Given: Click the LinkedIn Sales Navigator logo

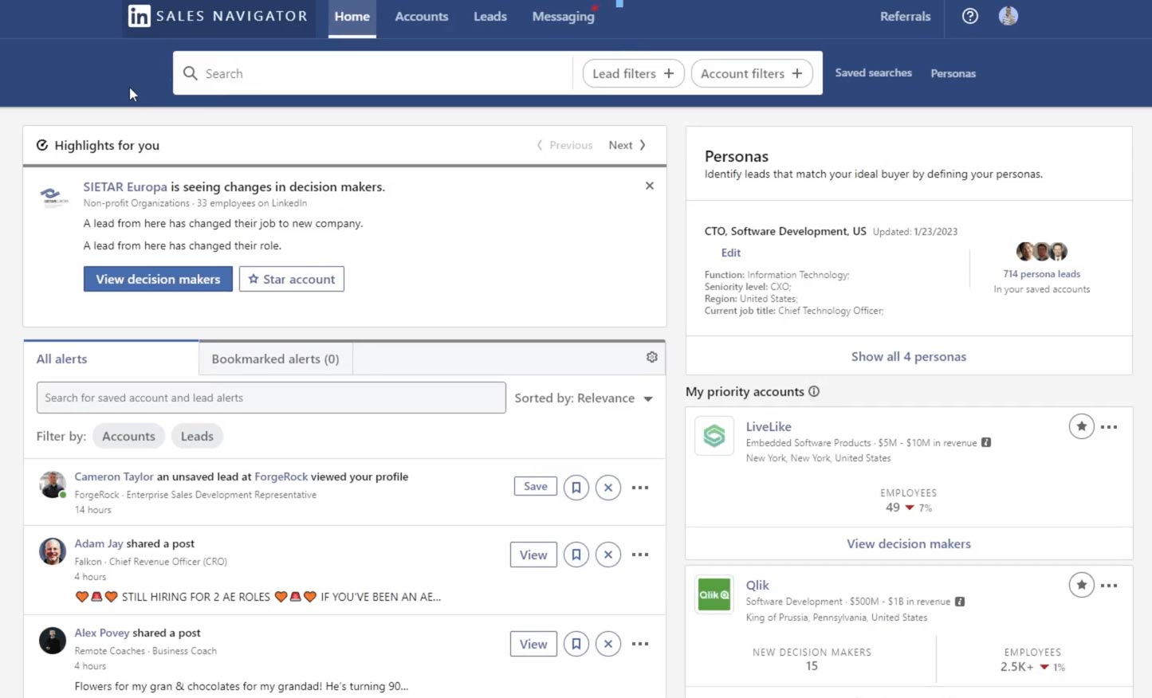Looking at the screenshot, I should click(x=218, y=16).
